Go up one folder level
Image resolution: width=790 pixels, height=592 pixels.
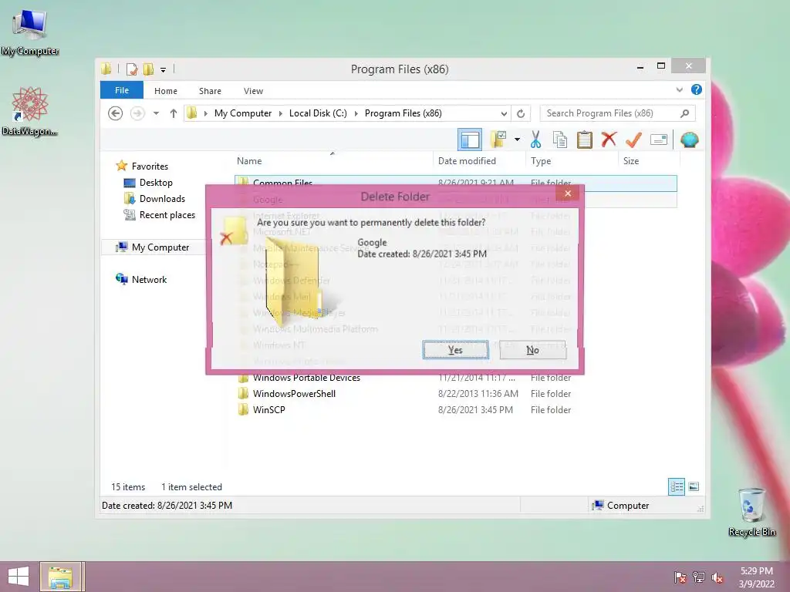tap(174, 113)
